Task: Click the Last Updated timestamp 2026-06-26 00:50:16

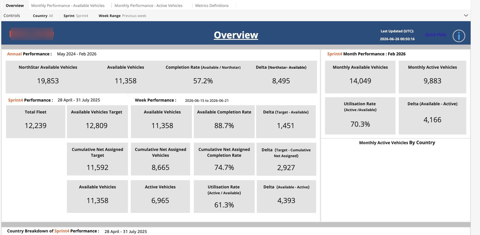Action: pyautogui.click(x=397, y=39)
